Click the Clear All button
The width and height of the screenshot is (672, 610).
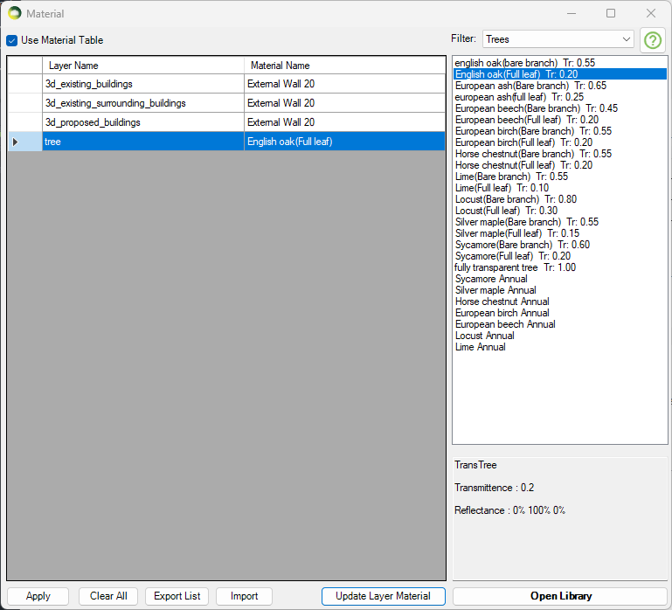[x=108, y=596]
